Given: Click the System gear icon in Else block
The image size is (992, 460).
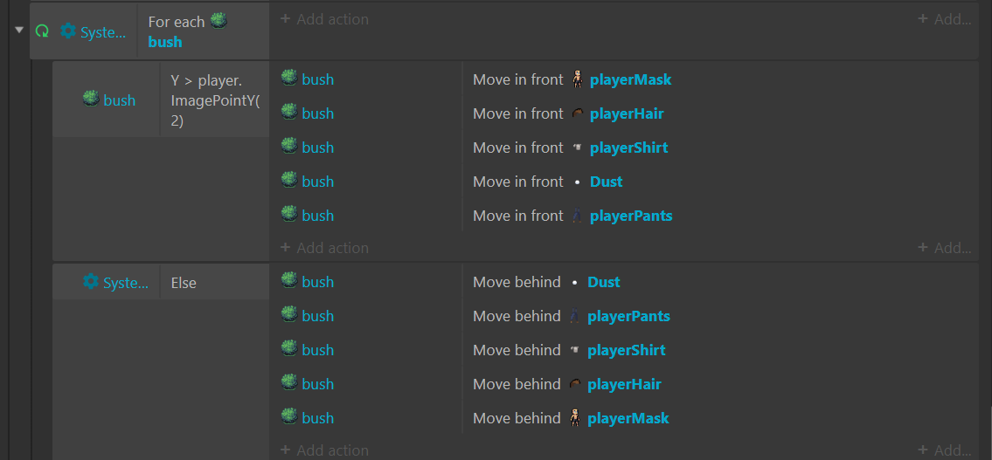Looking at the screenshot, I should tap(91, 281).
